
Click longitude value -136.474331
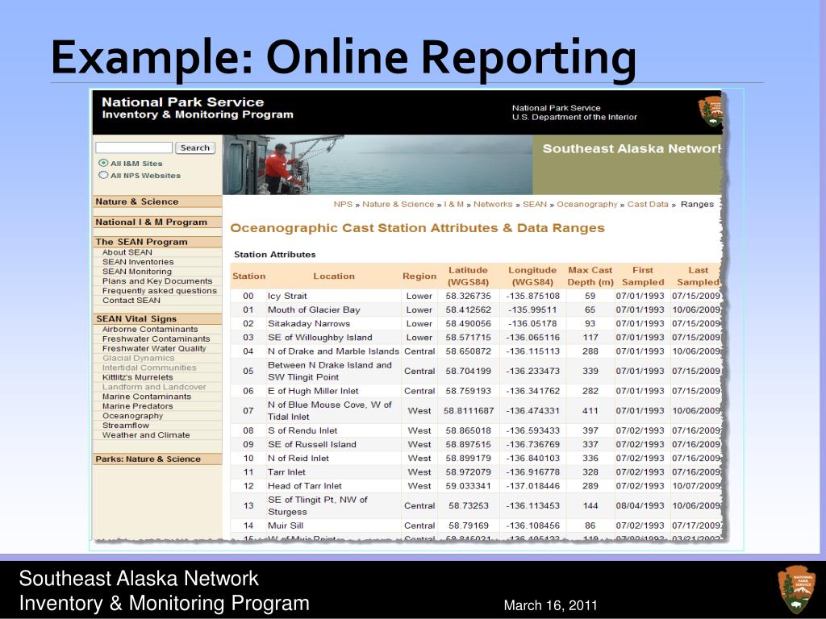pyautogui.click(x=532, y=410)
